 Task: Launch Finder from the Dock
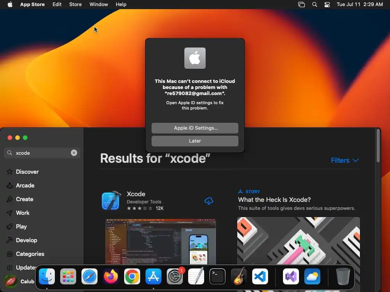pyautogui.click(x=47, y=276)
